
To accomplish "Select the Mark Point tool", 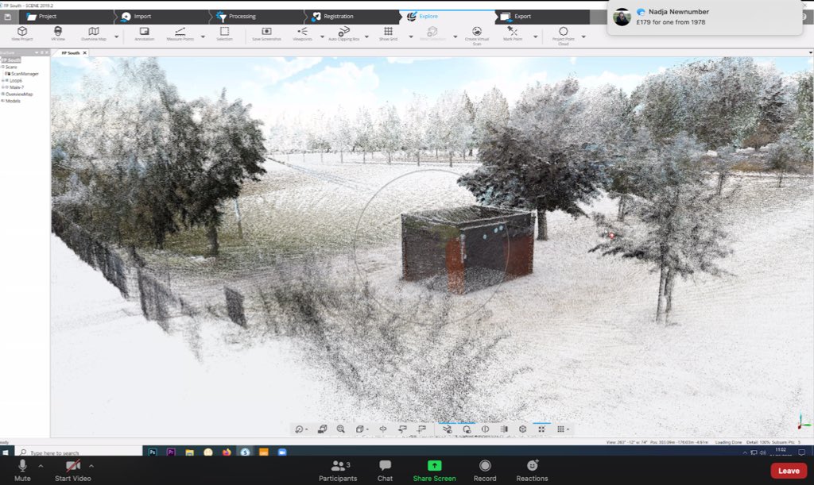I will click(513, 32).
